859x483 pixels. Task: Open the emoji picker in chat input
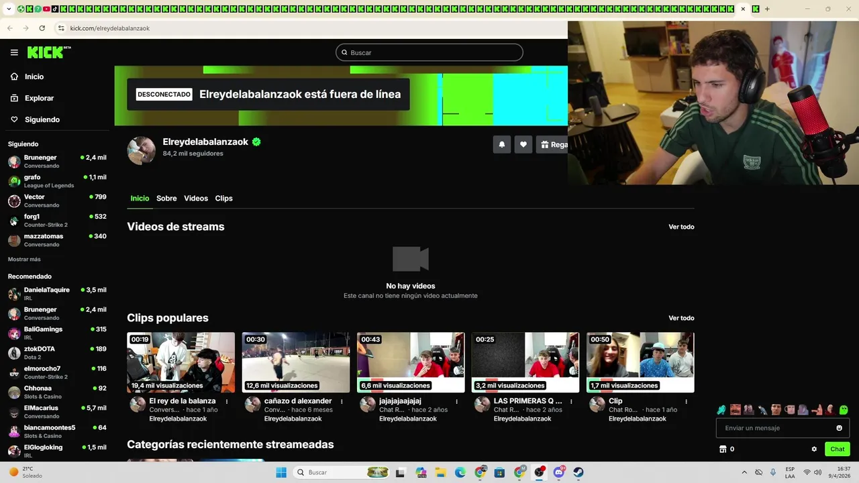tap(839, 428)
